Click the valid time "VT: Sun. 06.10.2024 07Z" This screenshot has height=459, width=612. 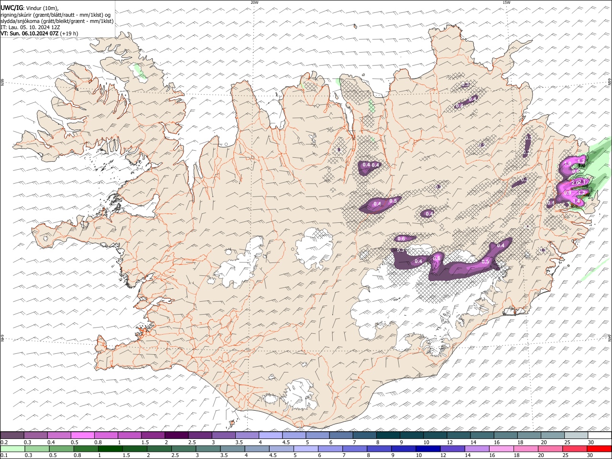(30, 33)
